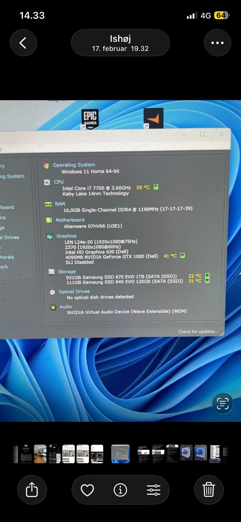Tap '111GB Samsung SSD 840 EVO' line
This screenshot has width=241, height=522.
pyautogui.click(x=125, y=282)
